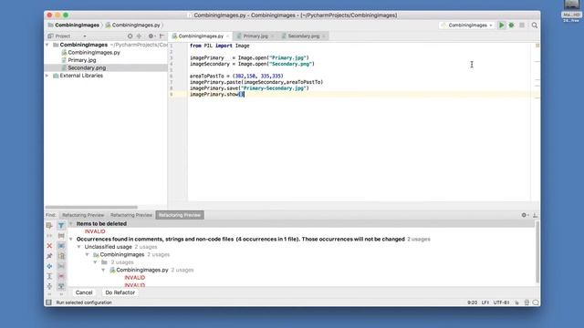Close the Secondary.png editor tab
The width and height of the screenshot is (584, 328).
click(324, 36)
